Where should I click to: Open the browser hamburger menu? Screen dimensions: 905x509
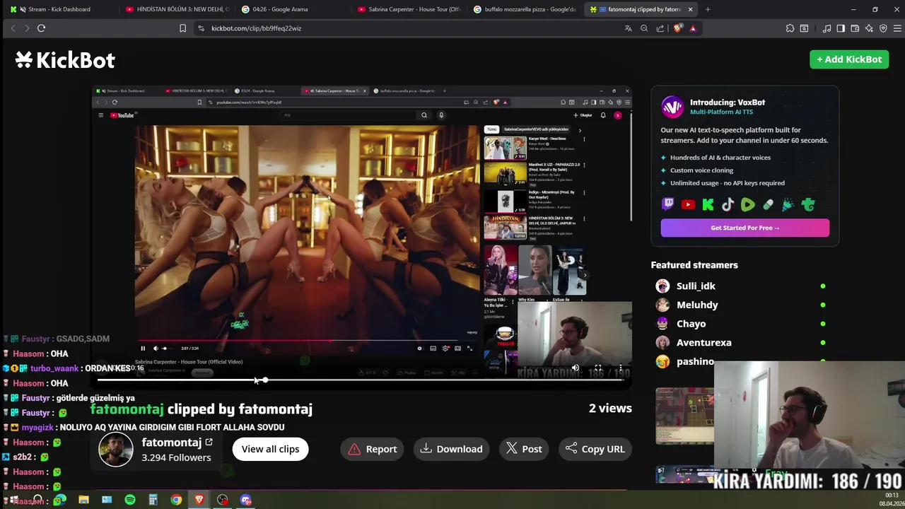(x=897, y=28)
